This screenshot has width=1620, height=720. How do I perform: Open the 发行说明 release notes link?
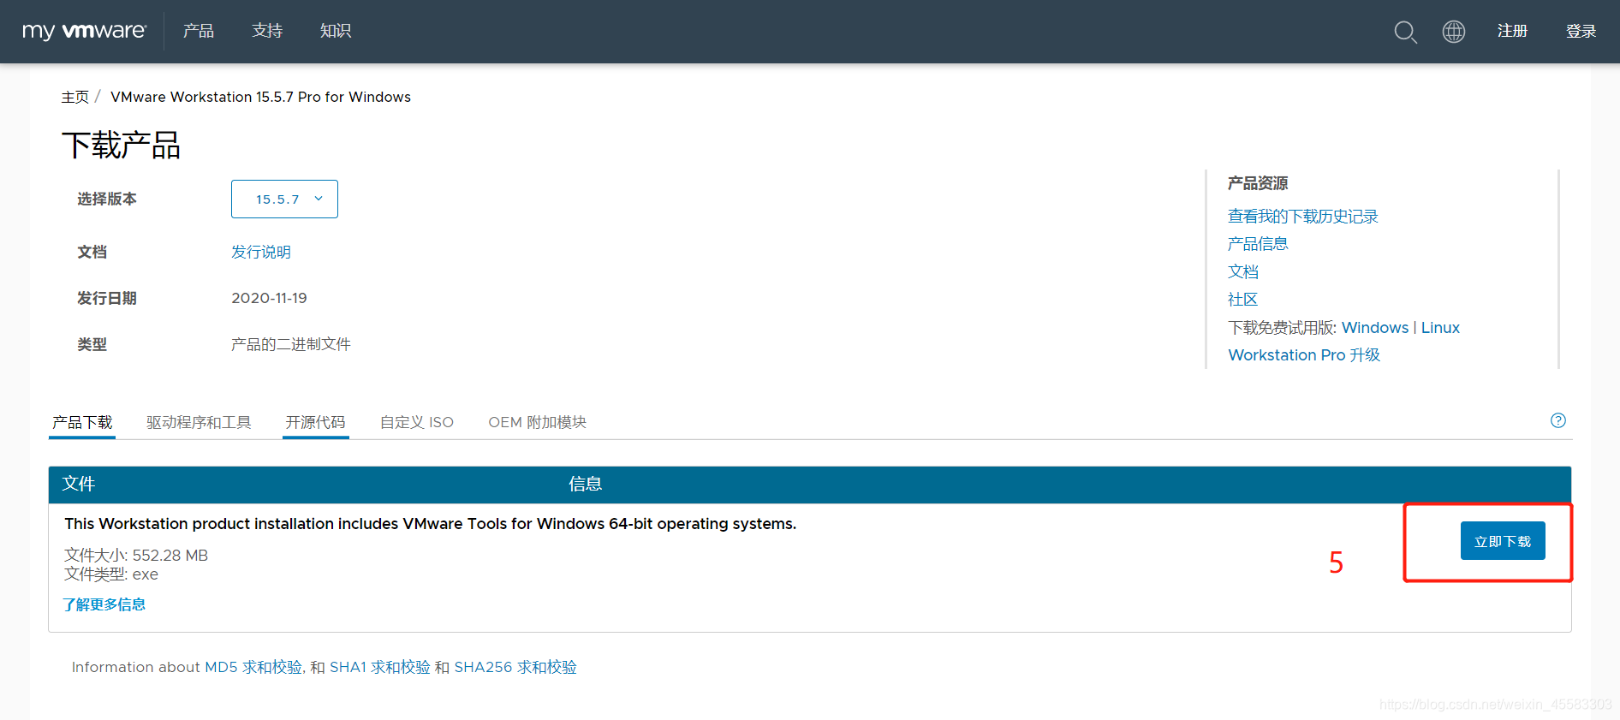[261, 252]
